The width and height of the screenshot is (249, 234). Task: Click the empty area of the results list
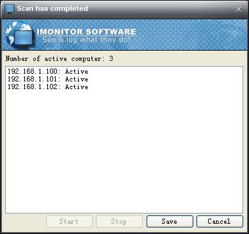pyautogui.click(x=124, y=149)
